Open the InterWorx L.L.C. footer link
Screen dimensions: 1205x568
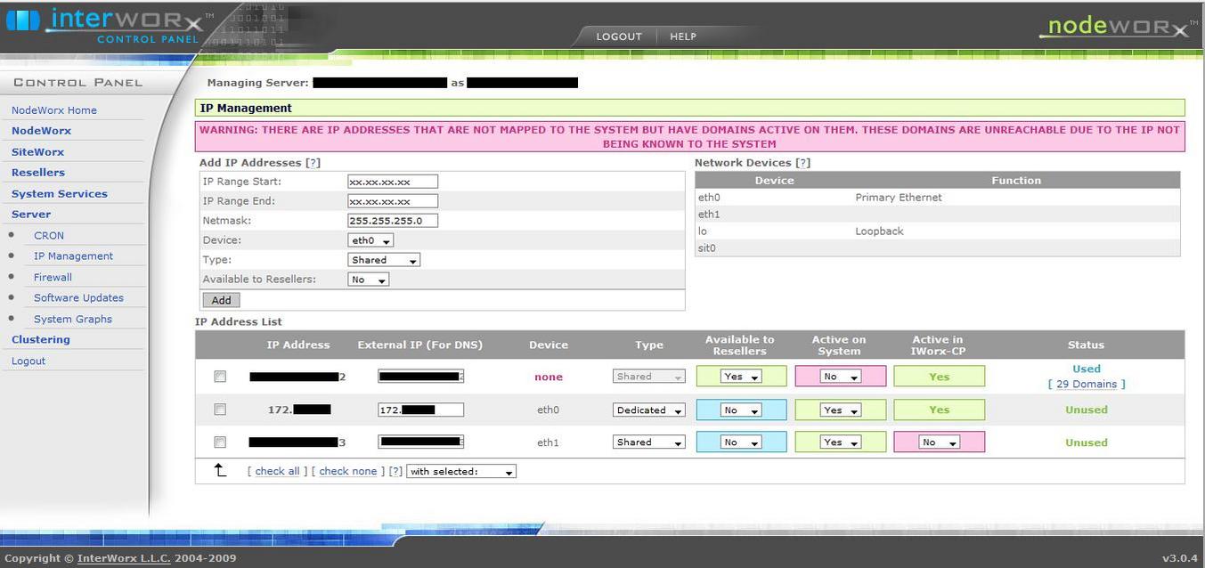pyautogui.click(x=126, y=559)
